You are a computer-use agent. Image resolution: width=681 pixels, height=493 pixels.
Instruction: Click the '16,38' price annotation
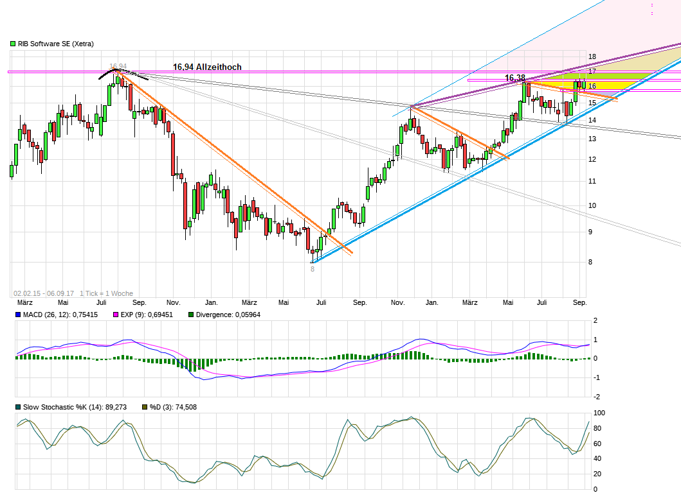515,78
